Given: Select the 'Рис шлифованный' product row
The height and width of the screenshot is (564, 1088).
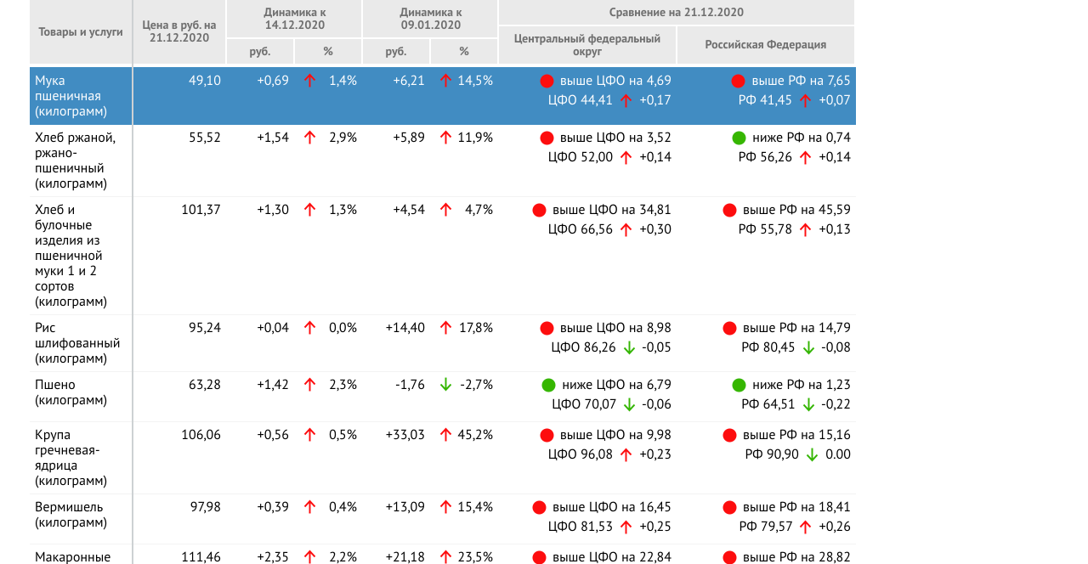Looking at the screenshot, I should pyautogui.click(x=76, y=343).
